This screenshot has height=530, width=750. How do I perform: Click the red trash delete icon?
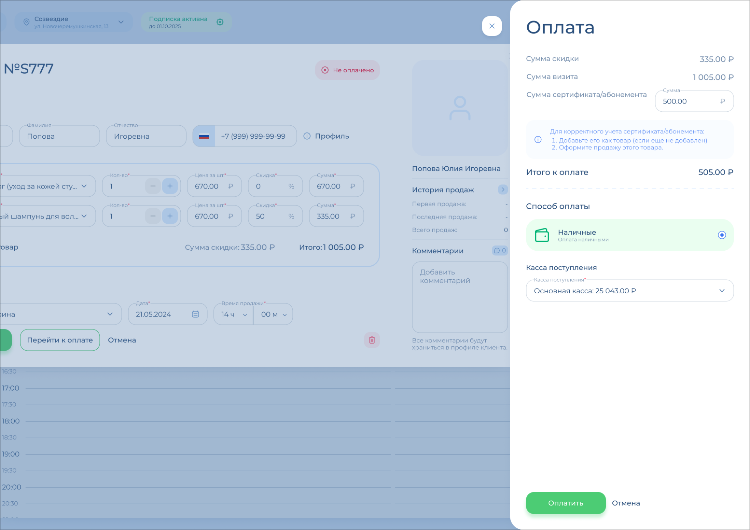click(372, 340)
